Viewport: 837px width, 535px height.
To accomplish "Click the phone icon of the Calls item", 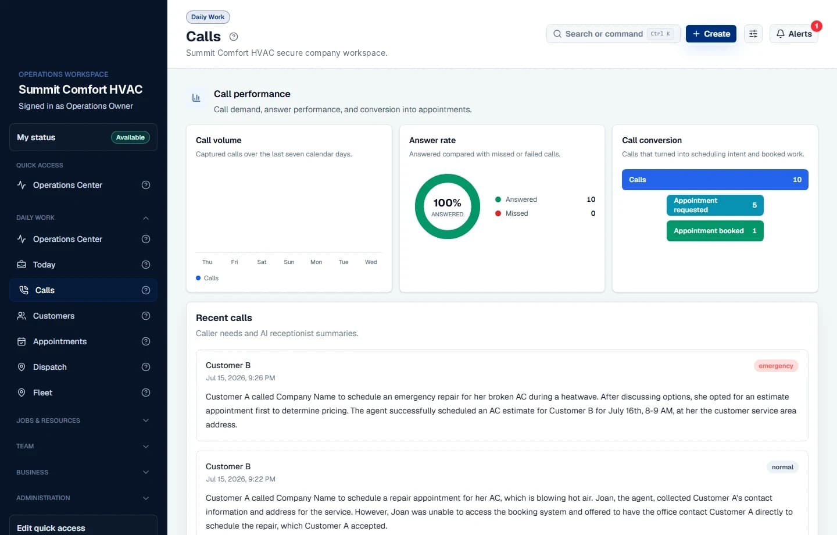I will coord(24,290).
